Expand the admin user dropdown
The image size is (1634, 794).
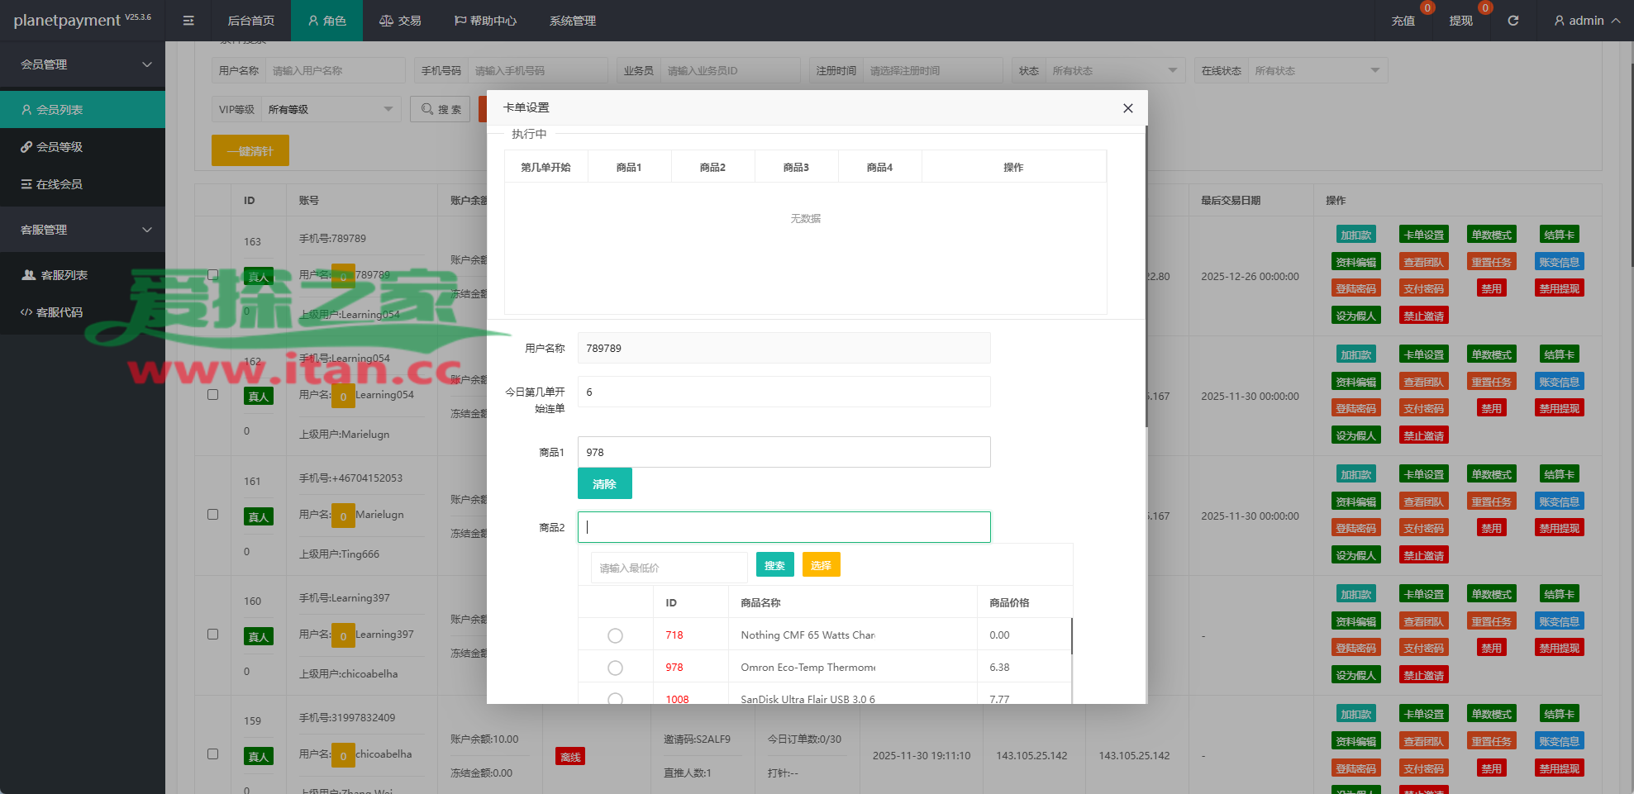click(1586, 21)
